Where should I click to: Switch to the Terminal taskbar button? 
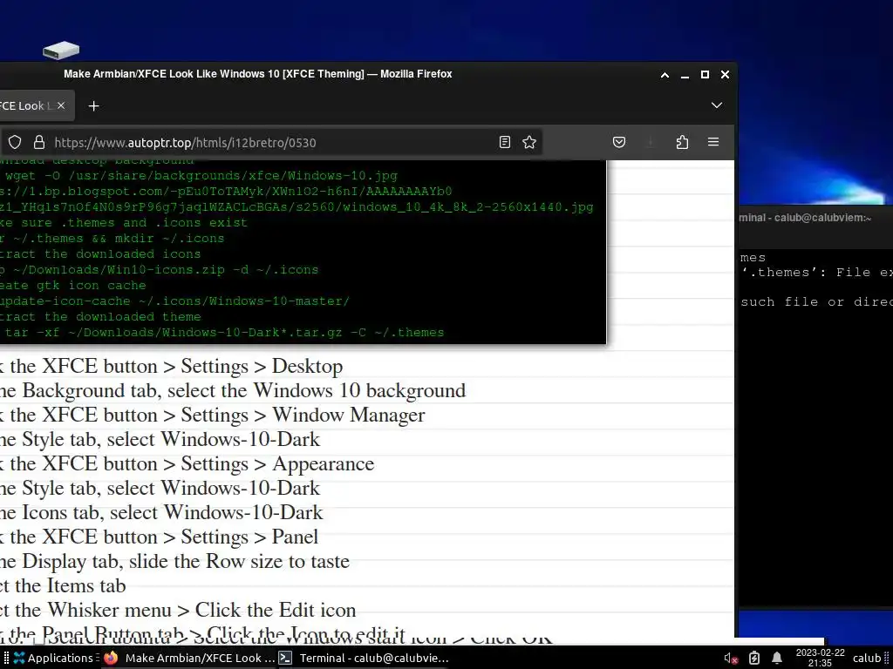click(364, 659)
